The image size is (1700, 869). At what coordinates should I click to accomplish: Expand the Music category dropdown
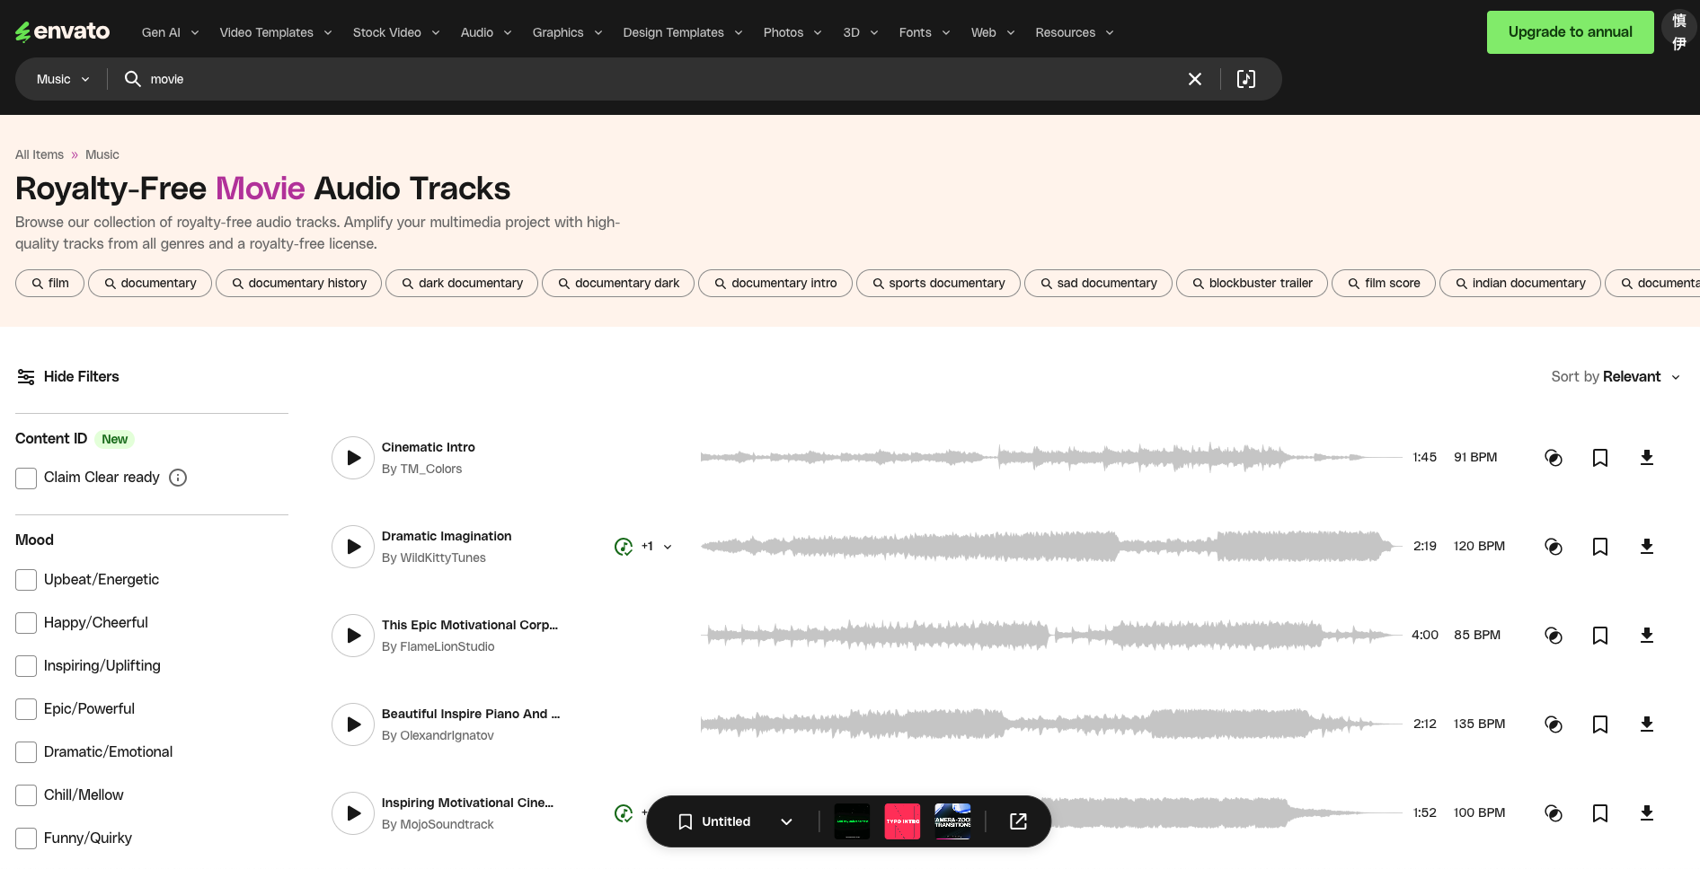[63, 79]
